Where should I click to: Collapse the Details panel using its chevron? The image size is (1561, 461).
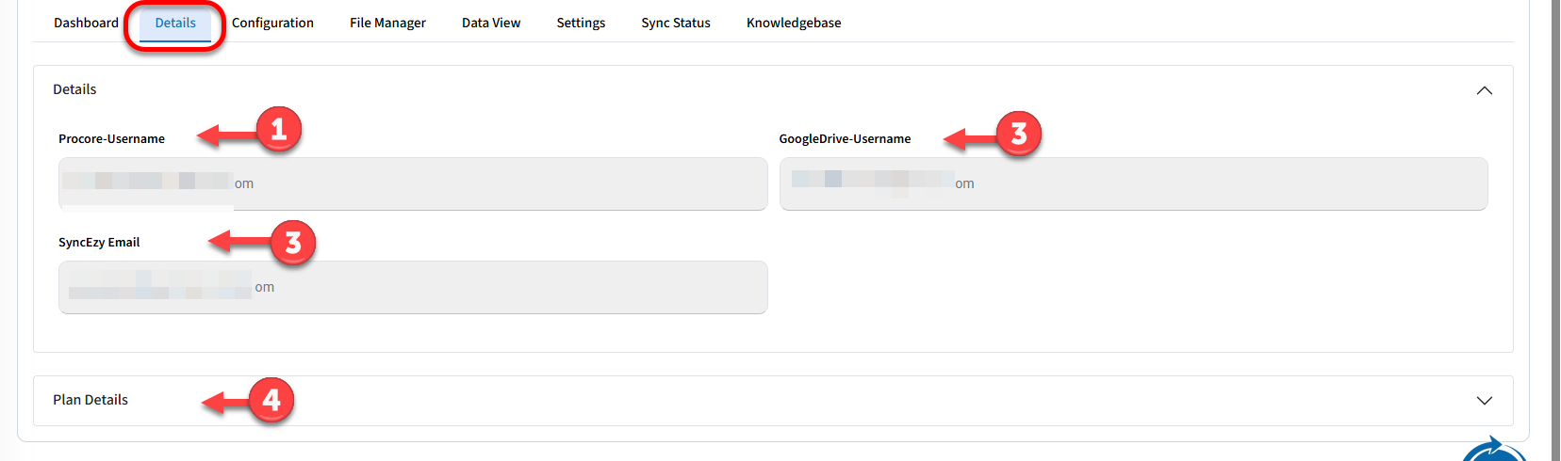(x=1484, y=90)
